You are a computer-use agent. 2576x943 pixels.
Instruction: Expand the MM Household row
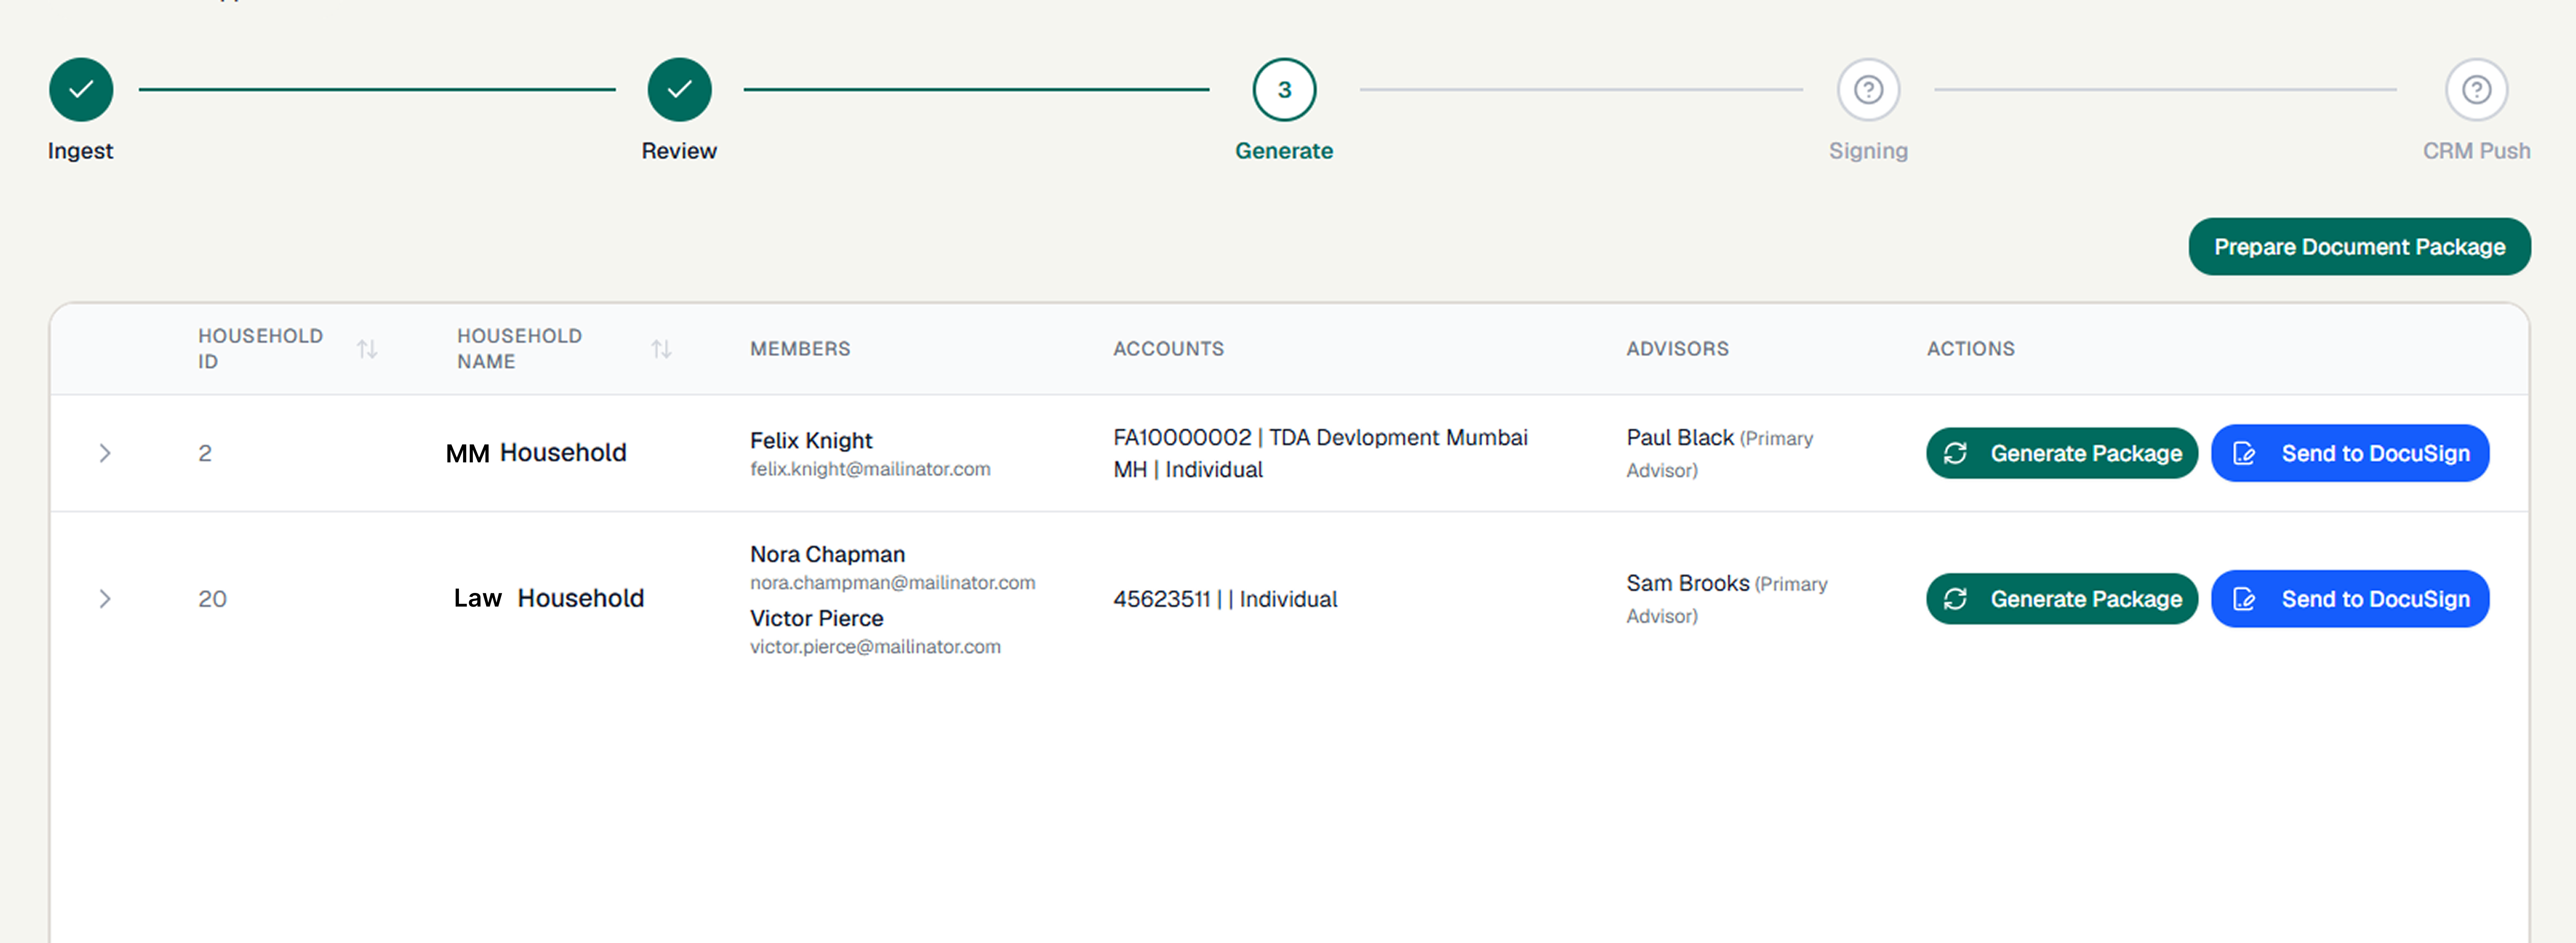point(105,453)
